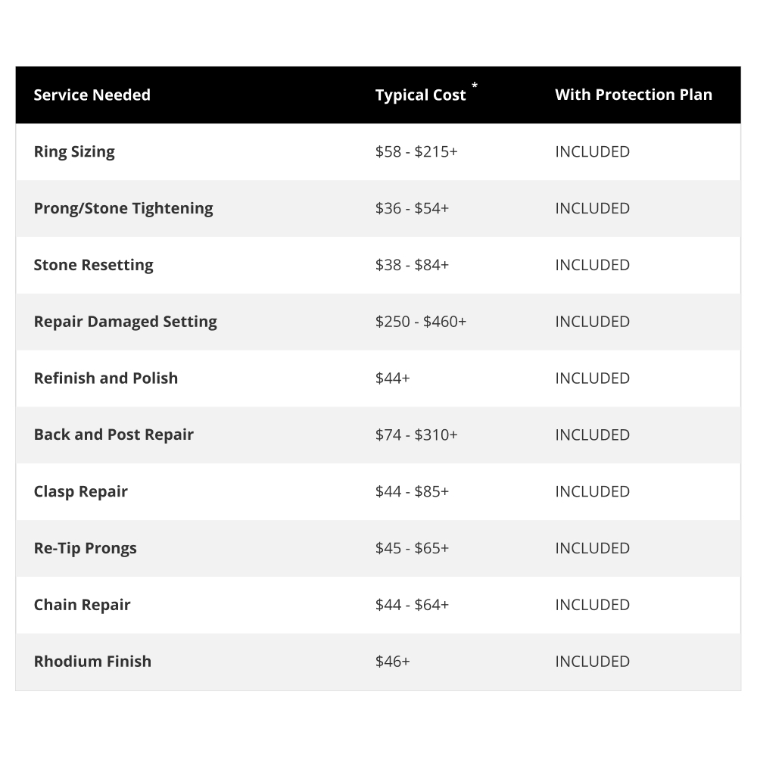Select the asterisk next to Typical Cost
The image size is (757, 757).
[x=475, y=86]
